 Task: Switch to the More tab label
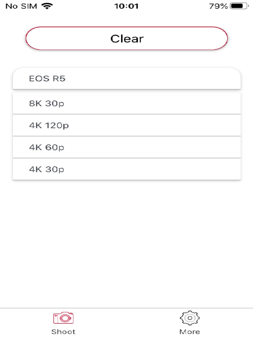(189, 332)
